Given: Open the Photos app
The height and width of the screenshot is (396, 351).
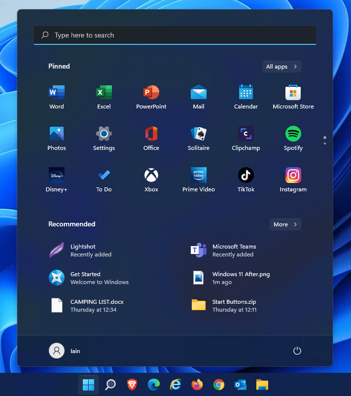Looking at the screenshot, I should (x=57, y=138).
